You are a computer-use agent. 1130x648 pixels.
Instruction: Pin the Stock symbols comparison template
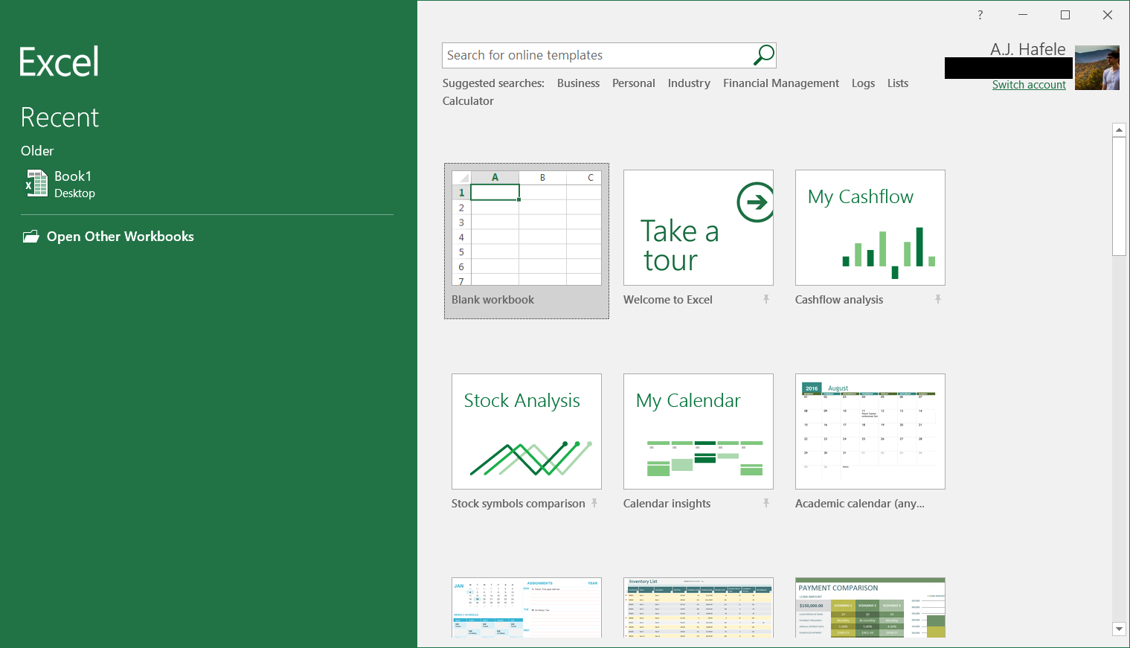click(594, 503)
